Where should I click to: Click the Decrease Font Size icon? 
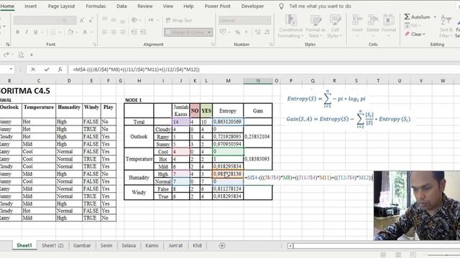click(91, 20)
